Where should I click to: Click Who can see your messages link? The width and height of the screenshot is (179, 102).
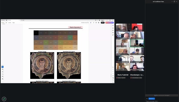[162, 95]
